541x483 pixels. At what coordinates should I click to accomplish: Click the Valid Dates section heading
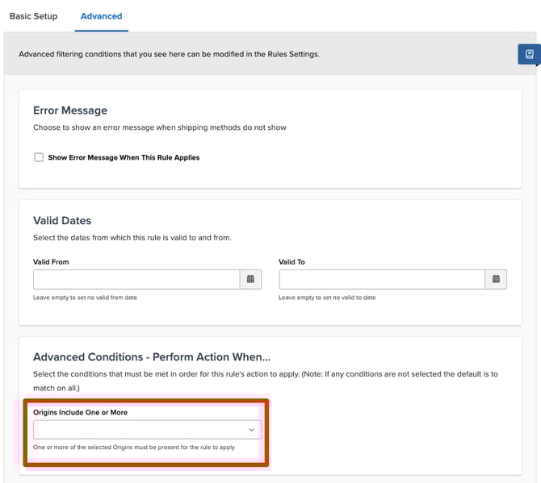click(62, 221)
